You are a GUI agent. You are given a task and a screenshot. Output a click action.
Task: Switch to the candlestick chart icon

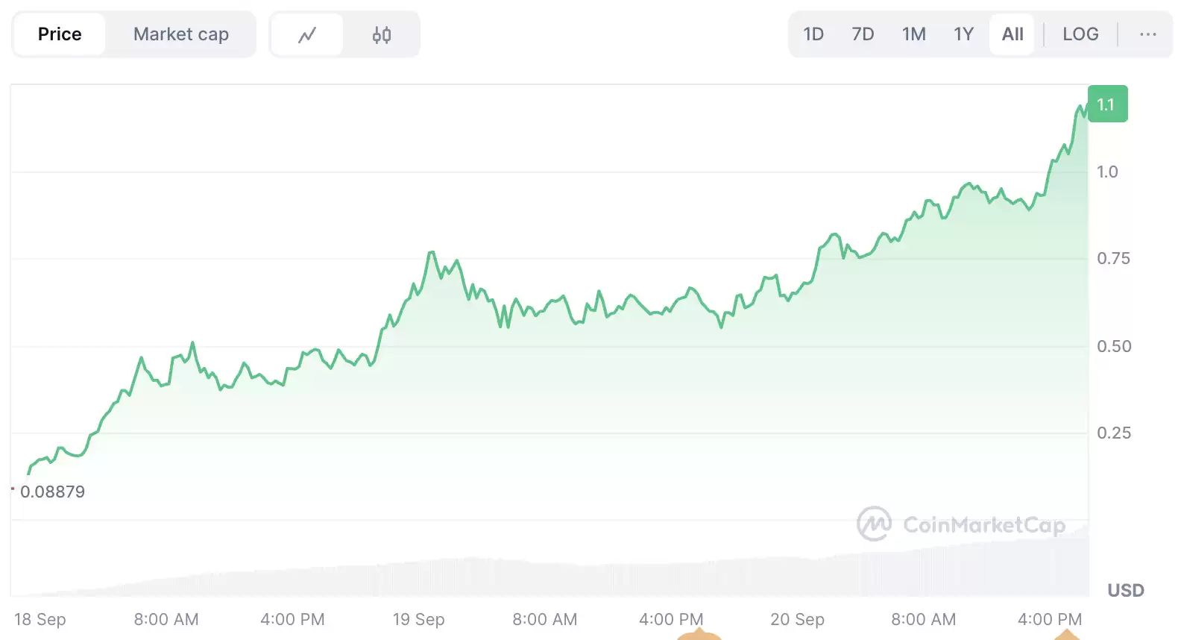point(382,34)
